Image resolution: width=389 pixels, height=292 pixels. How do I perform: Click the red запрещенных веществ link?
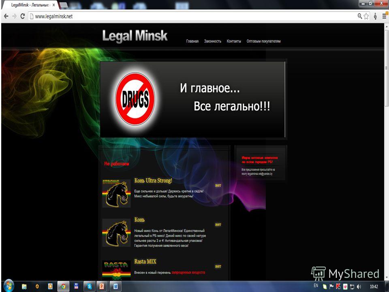coord(188,273)
